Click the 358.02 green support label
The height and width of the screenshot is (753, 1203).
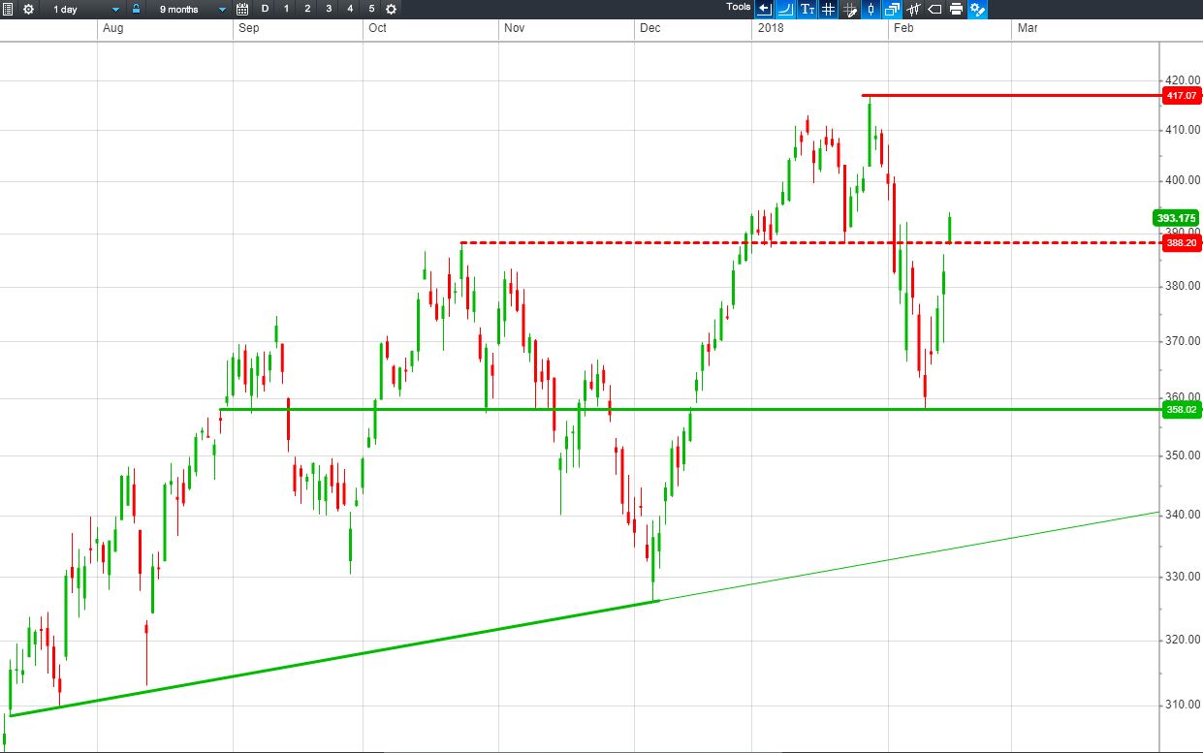(1182, 410)
